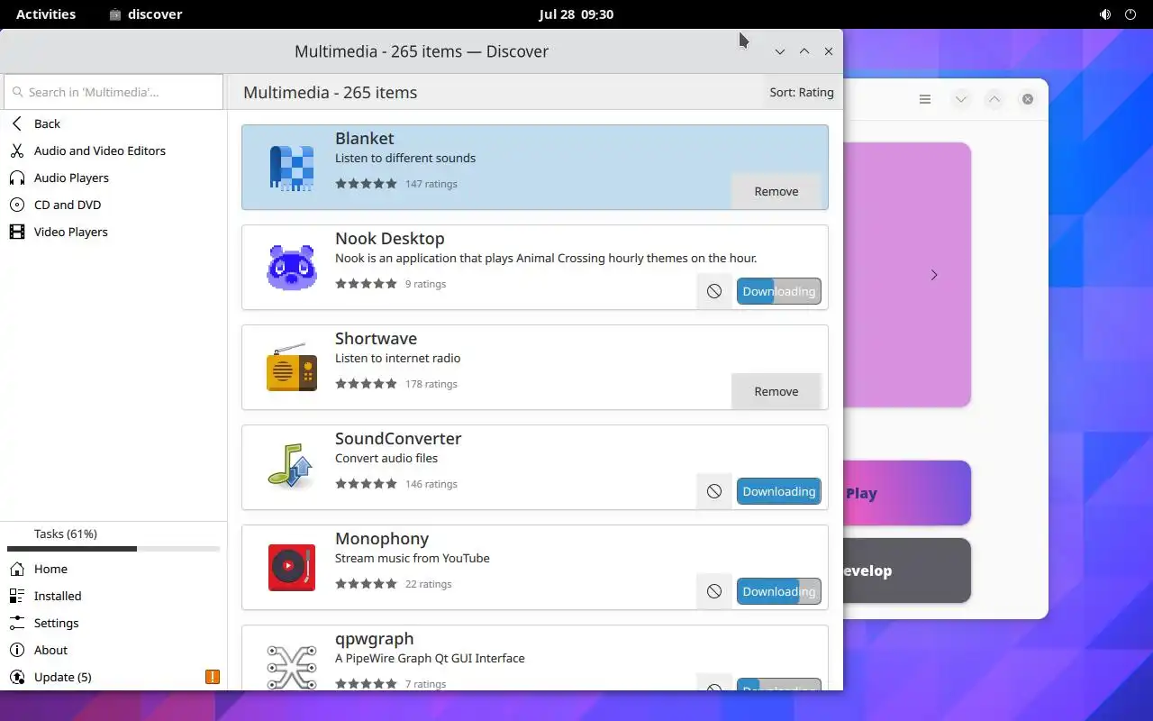Go to the Home page
Viewport: 1153px width, 721px height.
point(113,569)
